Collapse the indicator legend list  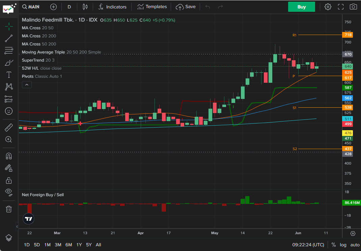point(27,85)
